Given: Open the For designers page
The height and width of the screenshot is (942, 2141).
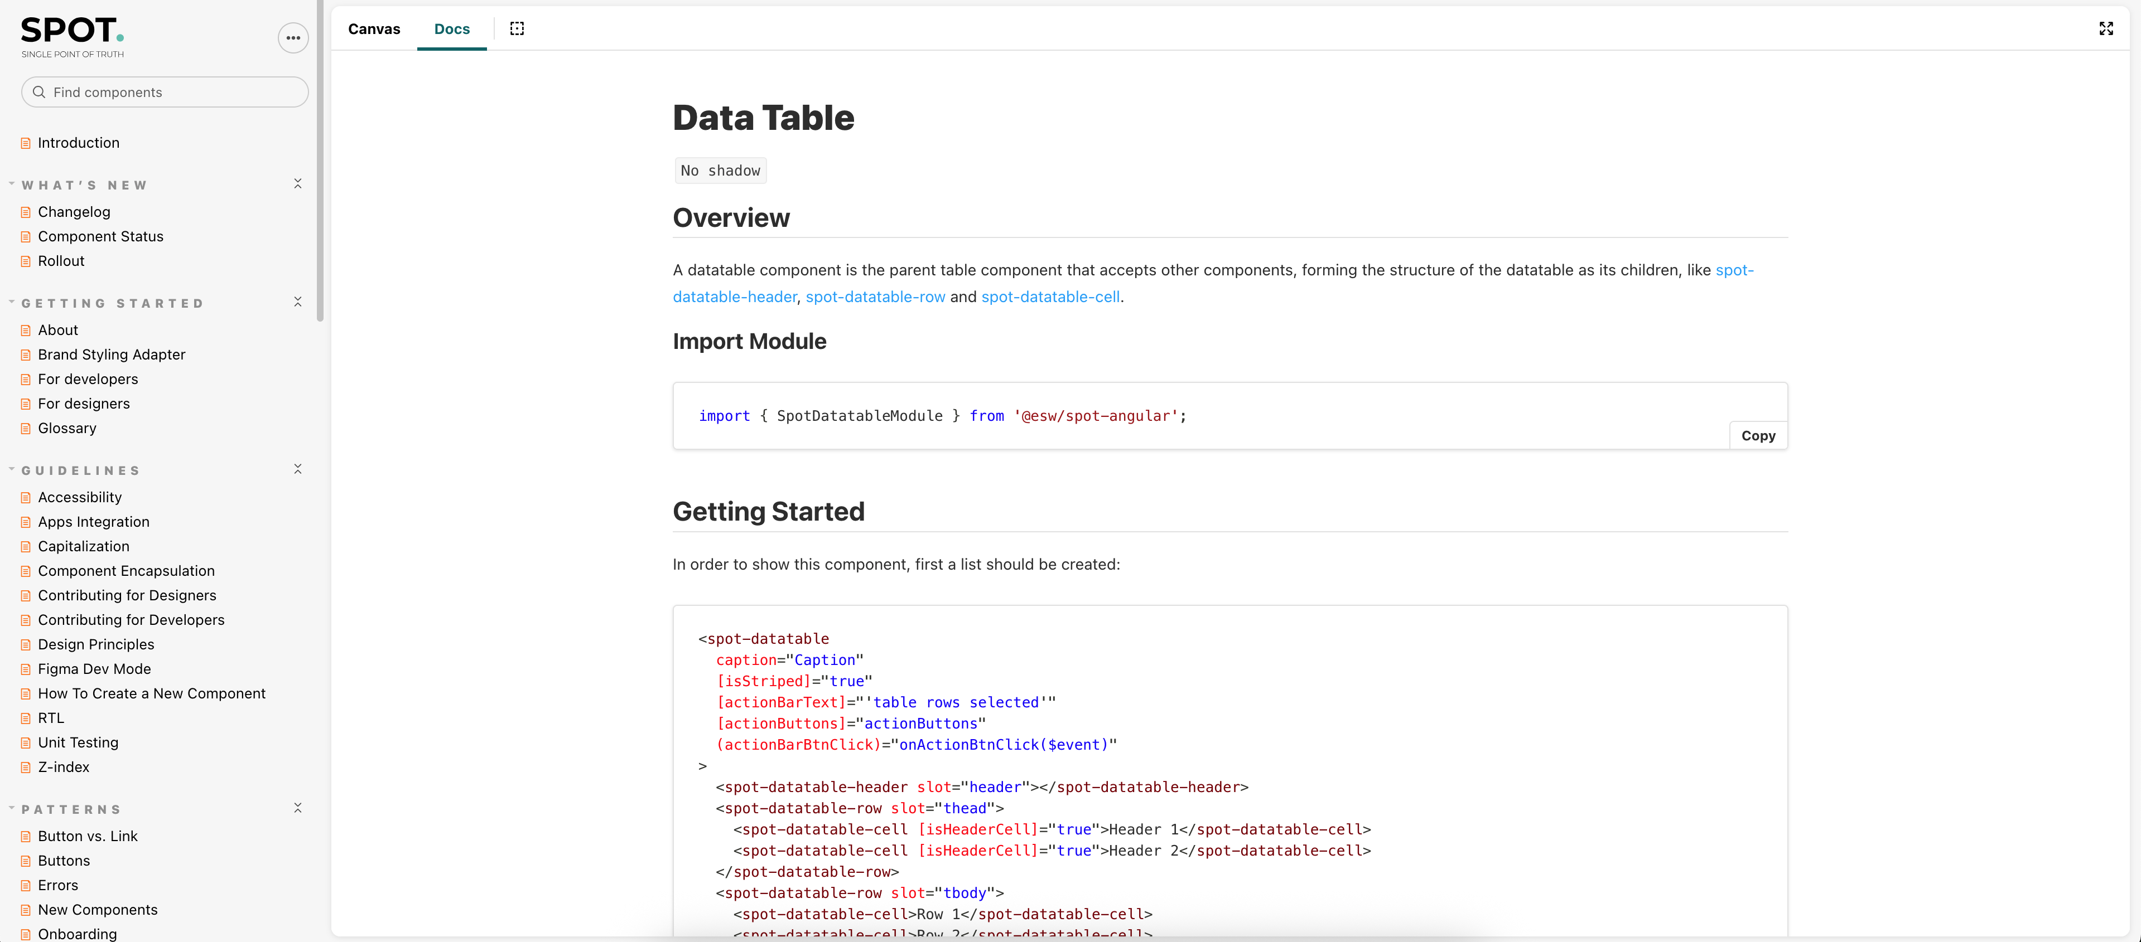Looking at the screenshot, I should pos(84,404).
